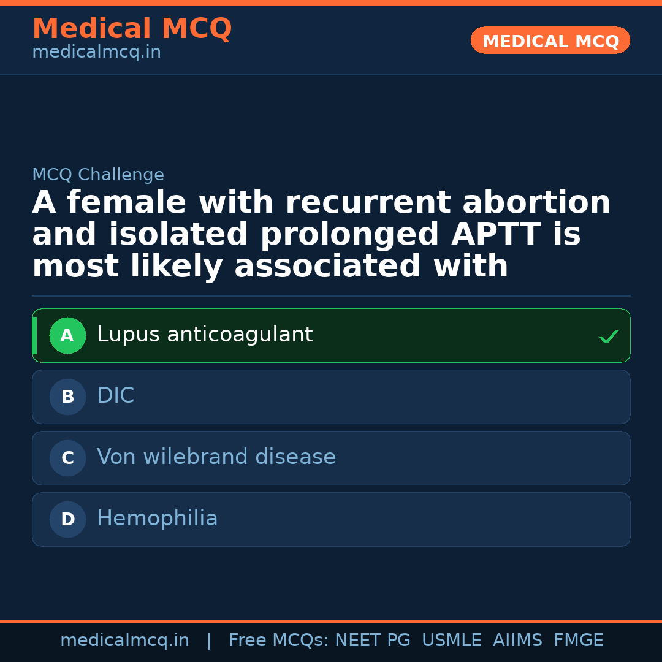662x662 pixels.
Task: Click the FMGE label in the footer
Action: pyautogui.click(x=579, y=641)
